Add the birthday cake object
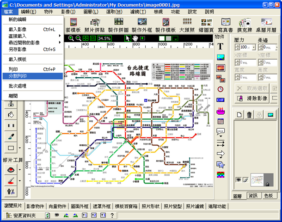 (221, 111)
